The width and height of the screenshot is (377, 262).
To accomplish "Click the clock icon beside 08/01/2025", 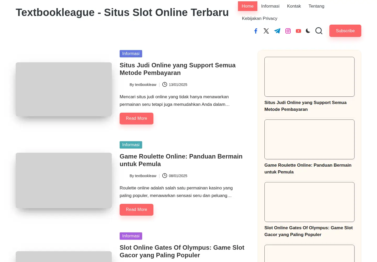I will pos(165,176).
